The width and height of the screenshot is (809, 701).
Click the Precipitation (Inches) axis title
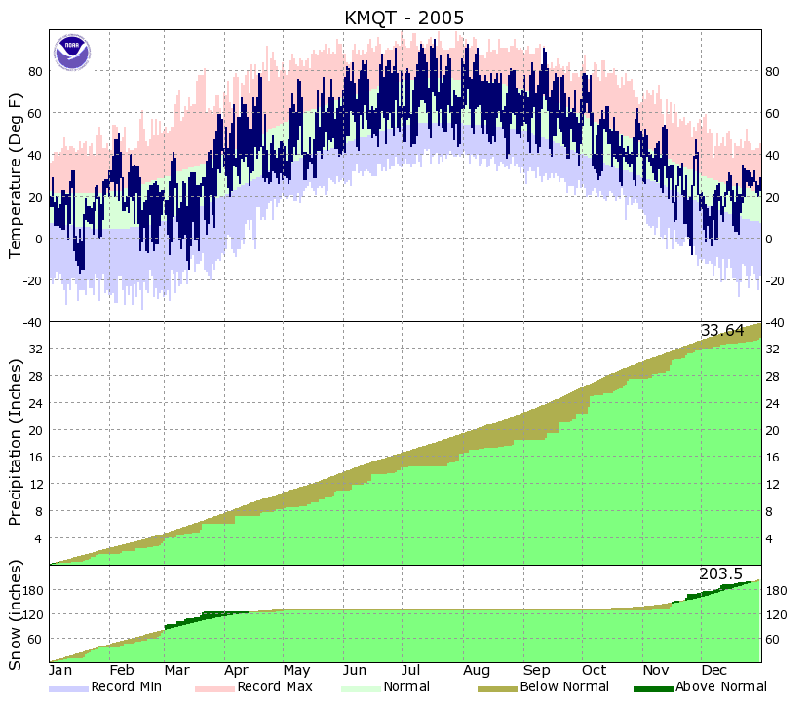click(15, 442)
